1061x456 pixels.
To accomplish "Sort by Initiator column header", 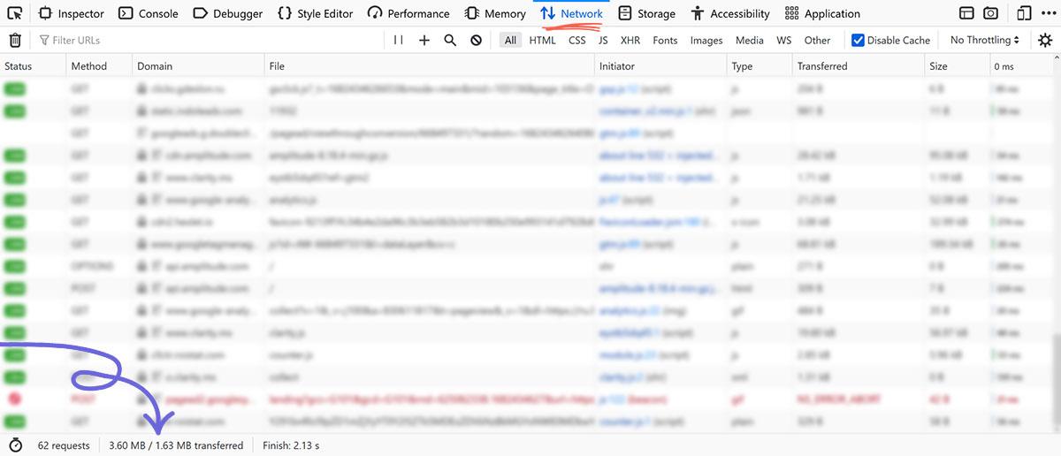I will tap(660, 66).
